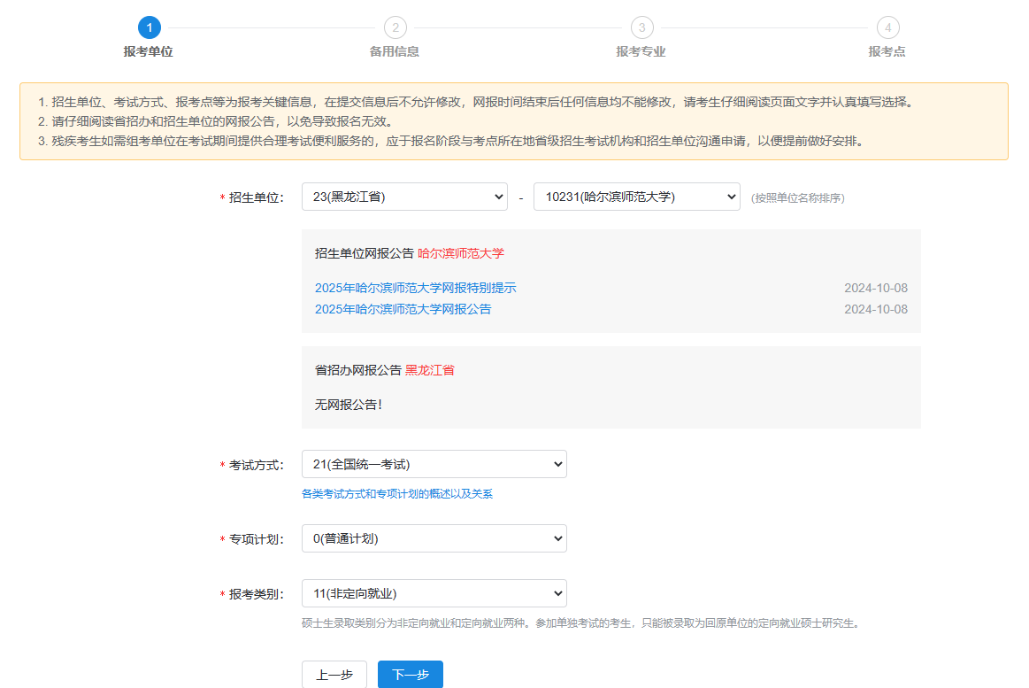This screenshot has width=1029, height=688.
Task: Click step 2 circle for 备用信息
Action: click(x=394, y=29)
